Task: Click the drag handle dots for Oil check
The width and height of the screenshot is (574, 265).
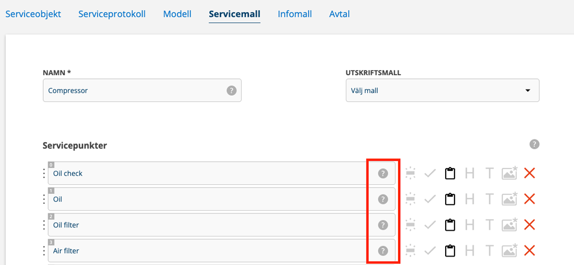Action: click(x=44, y=174)
